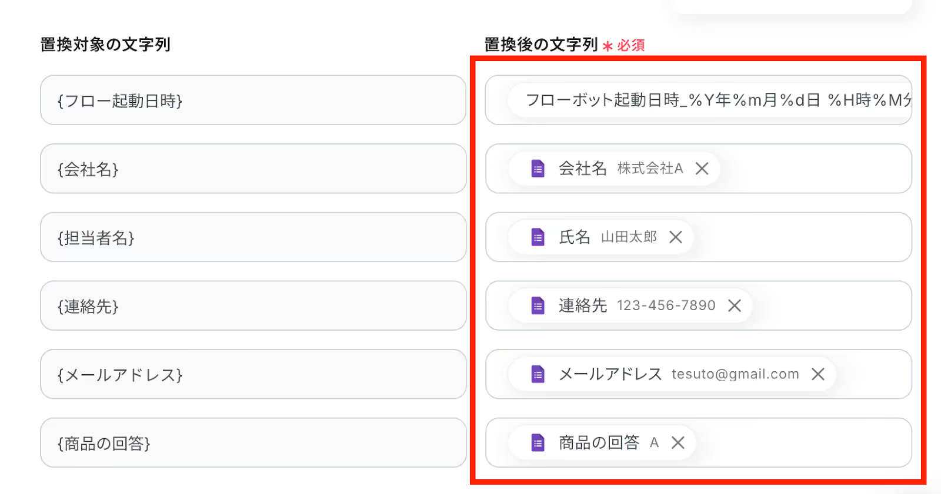941x494 pixels.
Task: Focus the {フロー起動日時} target field
Action: tap(253, 100)
